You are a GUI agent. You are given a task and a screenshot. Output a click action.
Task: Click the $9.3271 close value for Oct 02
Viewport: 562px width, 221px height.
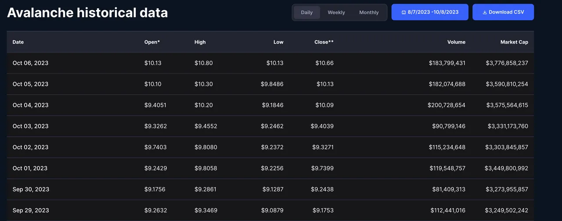pos(323,148)
